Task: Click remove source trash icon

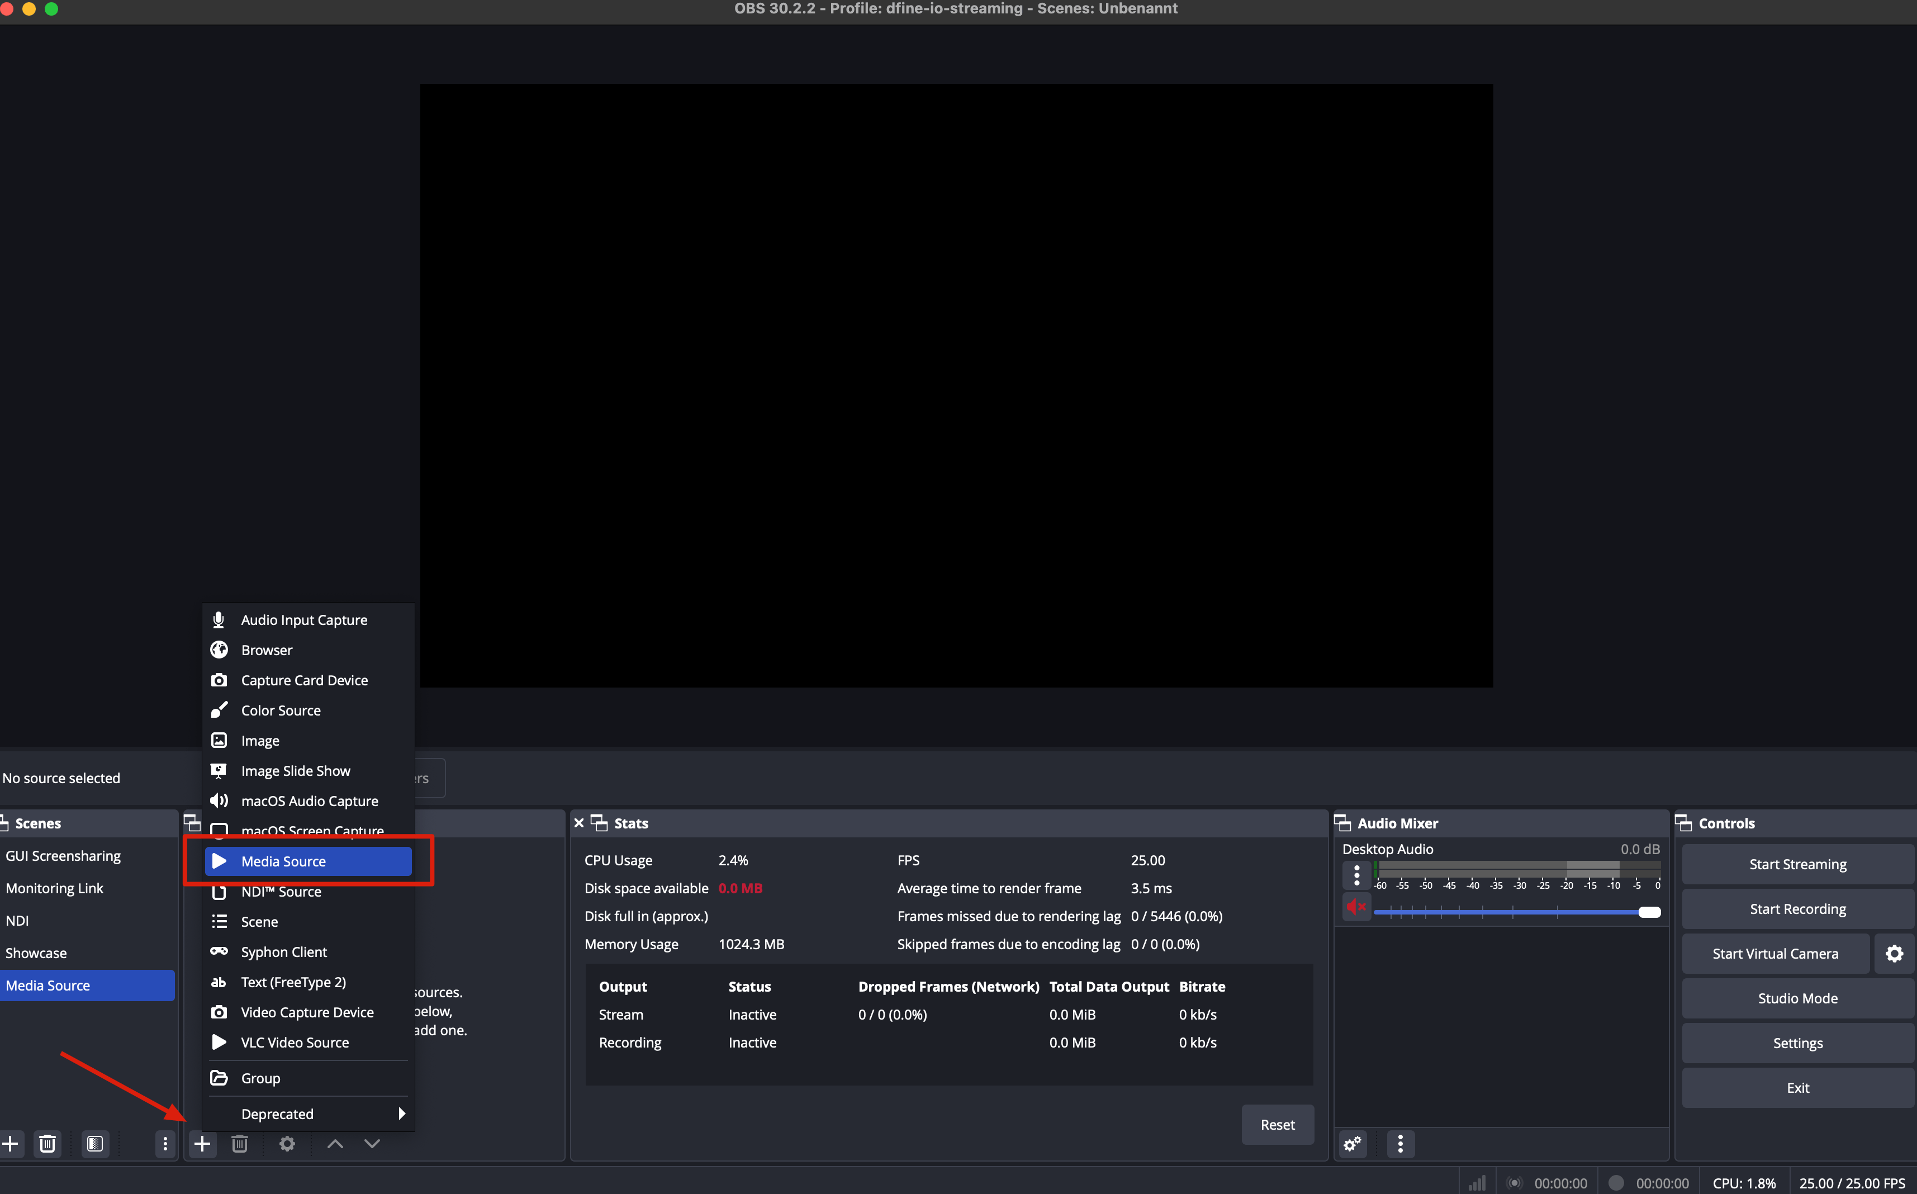Action: tap(239, 1144)
